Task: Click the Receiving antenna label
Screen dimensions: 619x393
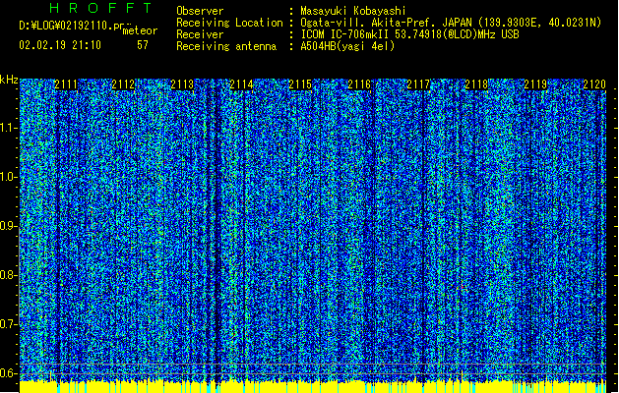Action: pos(226,46)
